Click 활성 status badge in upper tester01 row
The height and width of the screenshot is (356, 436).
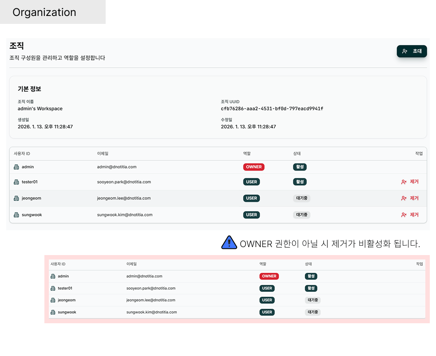(300, 182)
